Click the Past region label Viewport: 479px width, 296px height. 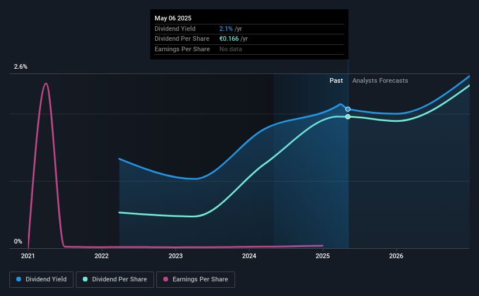pos(336,80)
